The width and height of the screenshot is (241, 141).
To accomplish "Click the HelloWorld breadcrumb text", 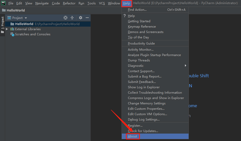I will (16, 10).
